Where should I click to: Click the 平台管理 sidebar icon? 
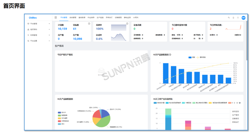(x=28, y=24)
